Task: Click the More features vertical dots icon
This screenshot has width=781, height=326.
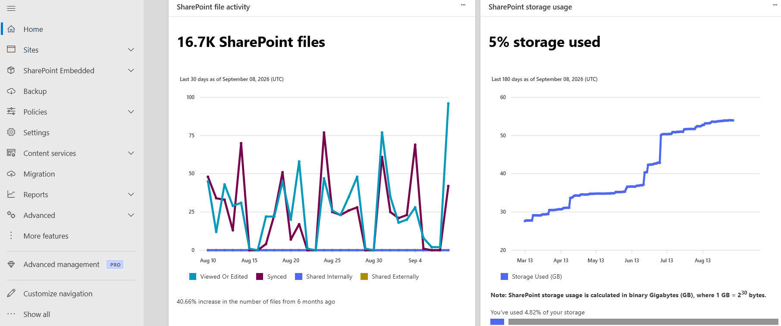Action: (x=11, y=236)
